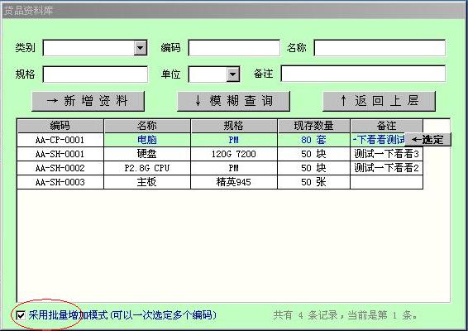Click the 模糊查询 button
Image resolution: width=468 pixels, height=331 pixels.
[x=233, y=101]
